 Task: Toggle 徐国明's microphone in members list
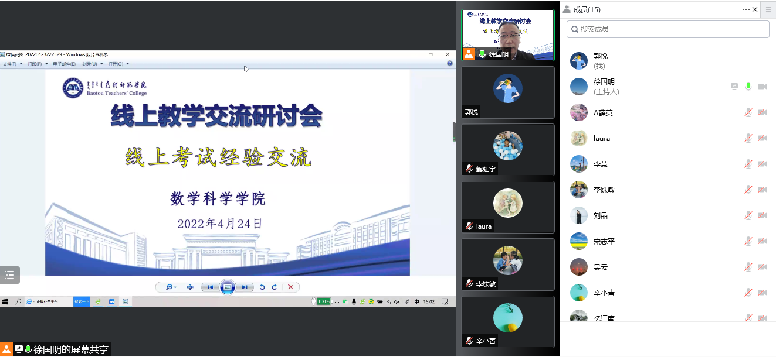pyautogui.click(x=748, y=87)
